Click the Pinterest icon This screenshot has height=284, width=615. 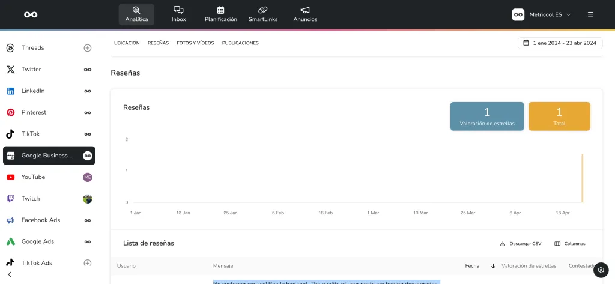[x=11, y=113]
